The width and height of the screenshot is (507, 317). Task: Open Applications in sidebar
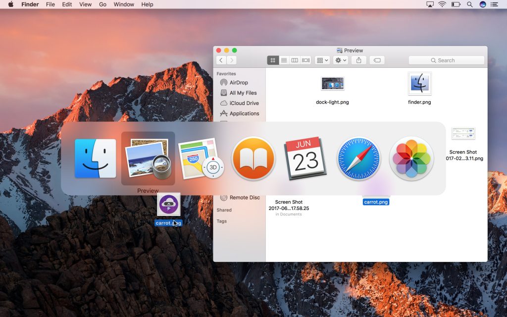239,113
